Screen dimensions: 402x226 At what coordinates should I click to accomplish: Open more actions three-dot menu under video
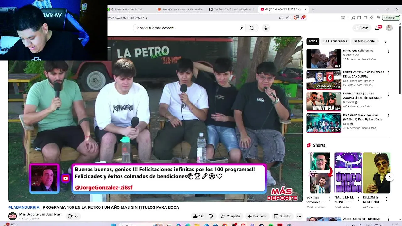tap(299, 216)
